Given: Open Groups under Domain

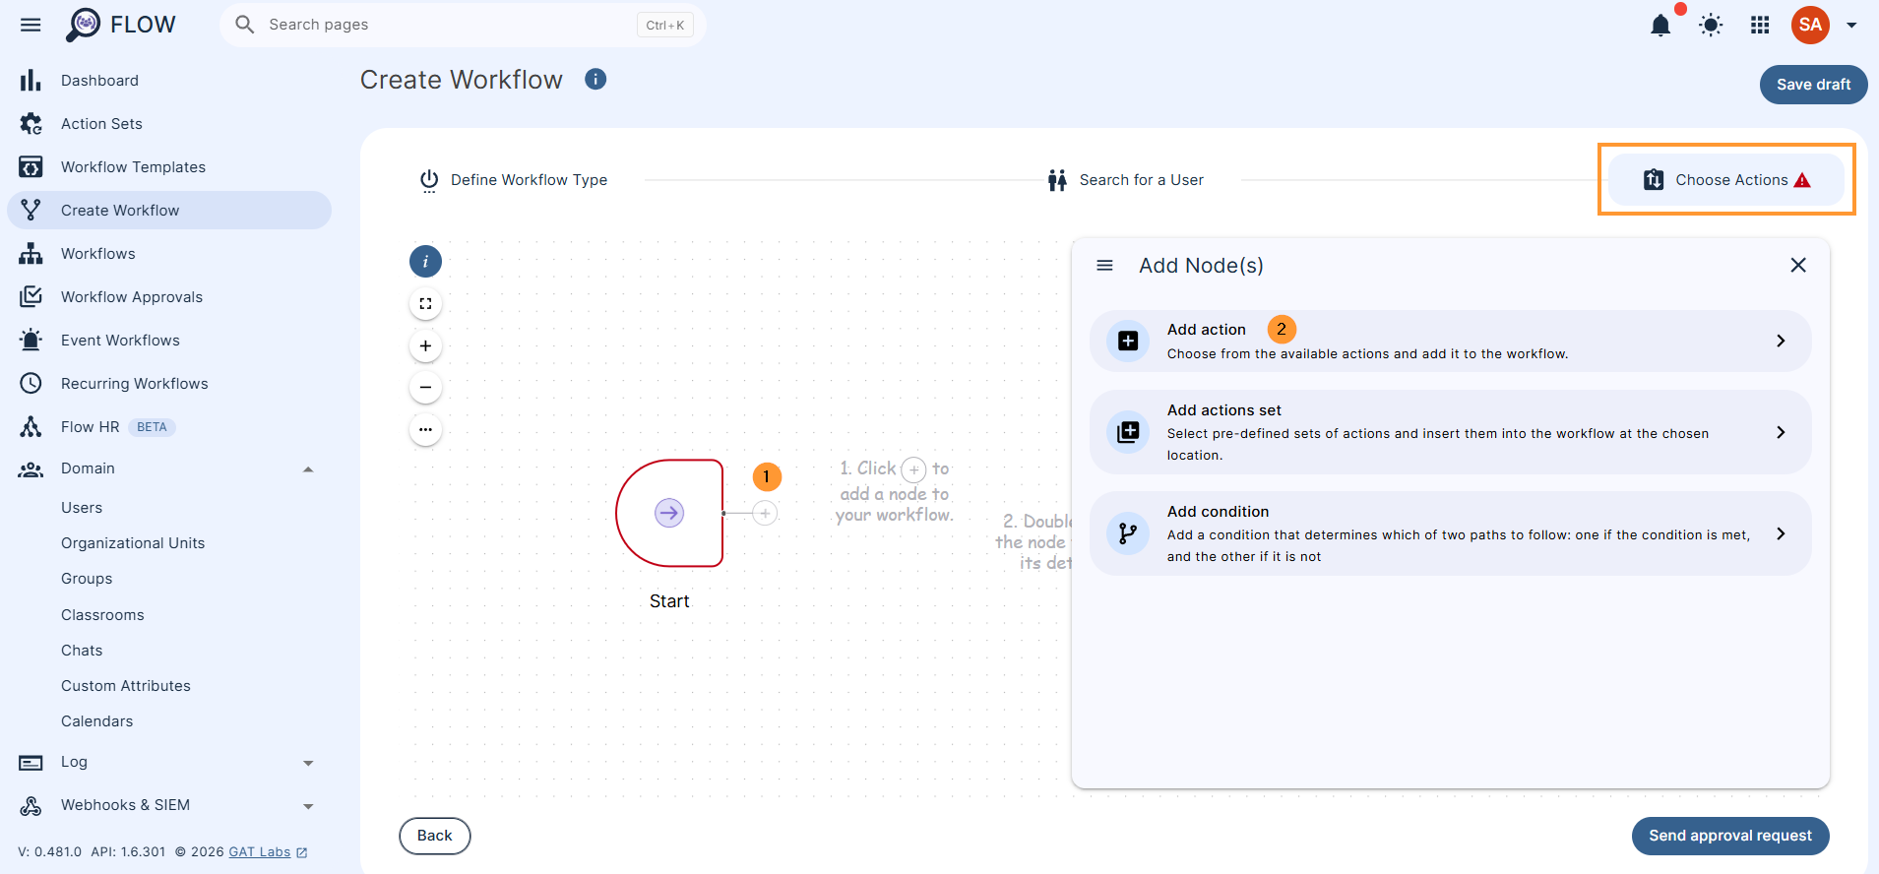Looking at the screenshot, I should (x=87, y=579).
